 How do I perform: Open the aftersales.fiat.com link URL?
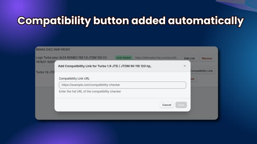click(156, 58)
